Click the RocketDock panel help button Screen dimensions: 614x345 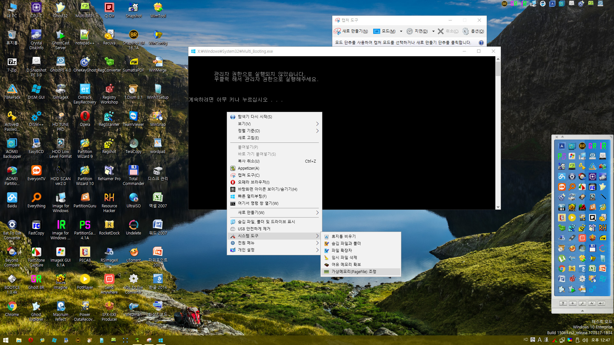coord(563,303)
